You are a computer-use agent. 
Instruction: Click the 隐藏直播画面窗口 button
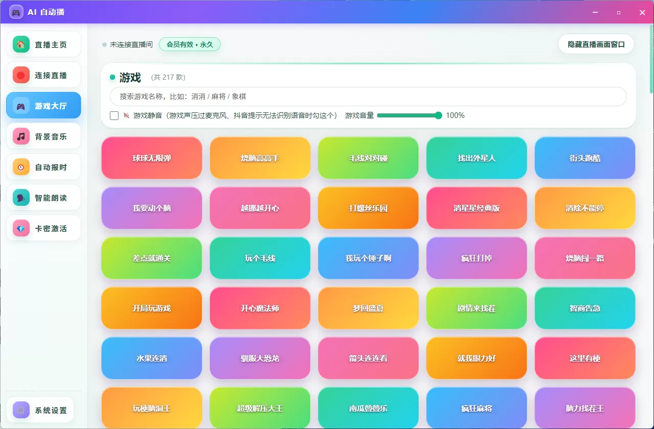coord(596,44)
